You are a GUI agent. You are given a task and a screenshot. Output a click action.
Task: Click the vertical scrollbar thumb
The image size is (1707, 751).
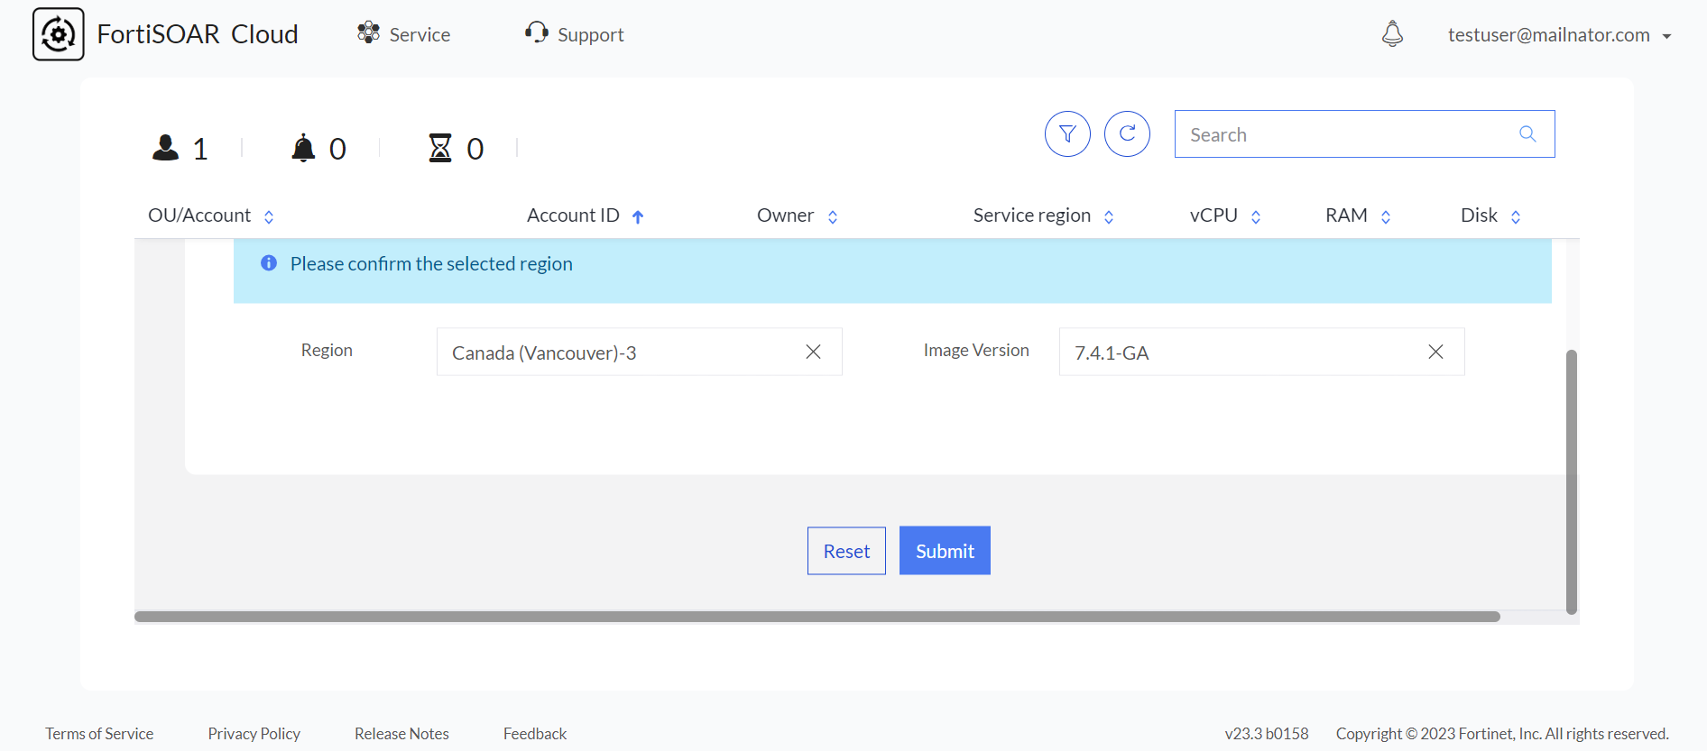click(x=1571, y=482)
